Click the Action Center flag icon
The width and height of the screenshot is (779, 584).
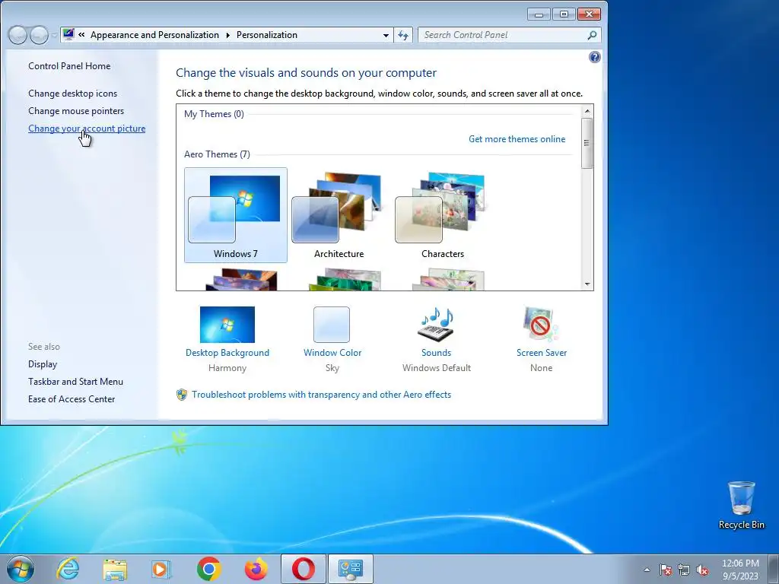[x=665, y=570]
